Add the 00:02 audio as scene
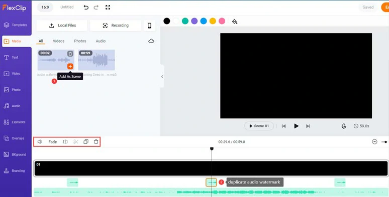389x197 pixels. click(70, 66)
